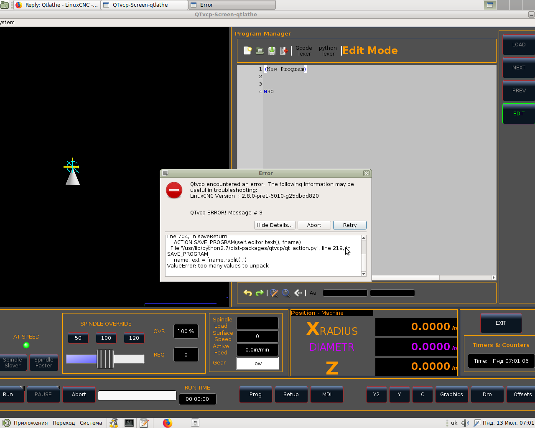The height and width of the screenshot is (428, 535).
Task: Click the EXIT button
Action: tap(501, 323)
